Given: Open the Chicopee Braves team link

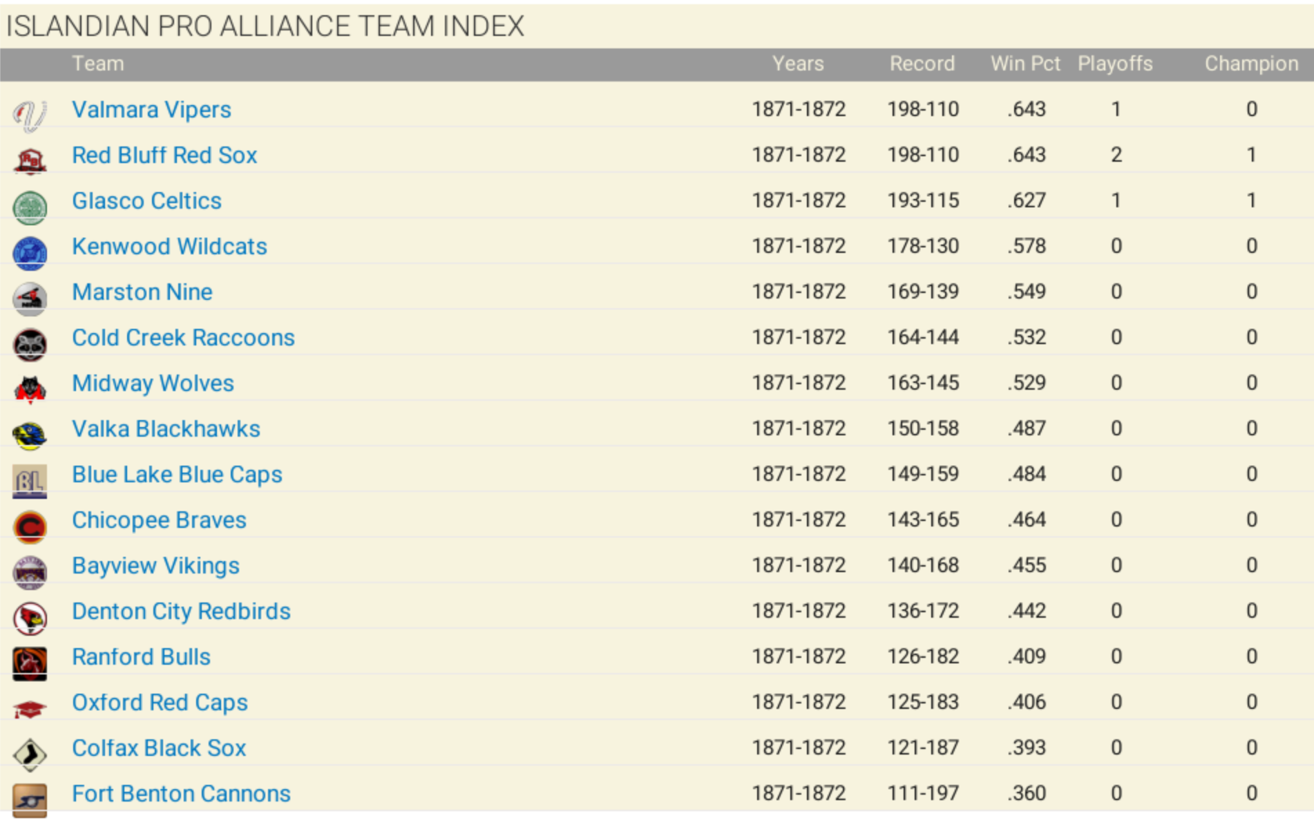Looking at the screenshot, I should (x=159, y=520).
